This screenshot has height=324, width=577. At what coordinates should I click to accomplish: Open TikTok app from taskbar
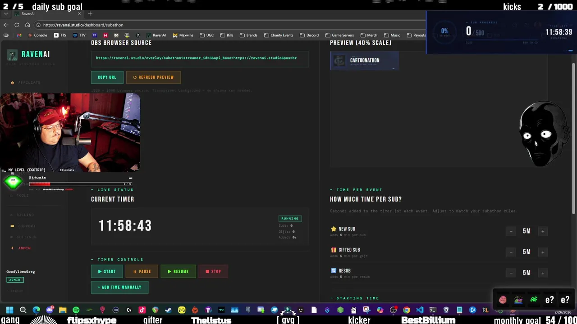coord(142,310)
